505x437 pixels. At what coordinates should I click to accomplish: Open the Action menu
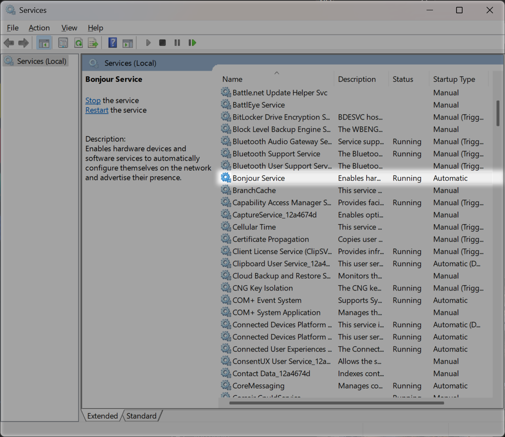coord(39,28)
